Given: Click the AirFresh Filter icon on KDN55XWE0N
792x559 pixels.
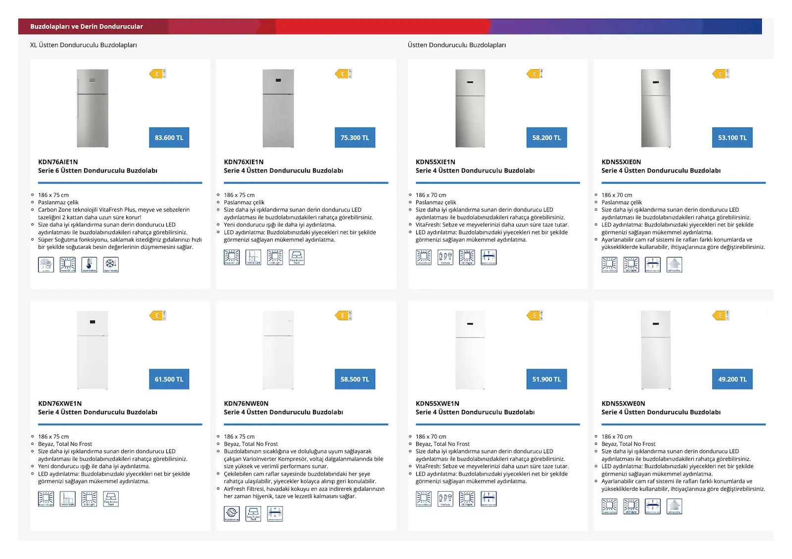Looking at the screenshot, I should pos(674,507).
